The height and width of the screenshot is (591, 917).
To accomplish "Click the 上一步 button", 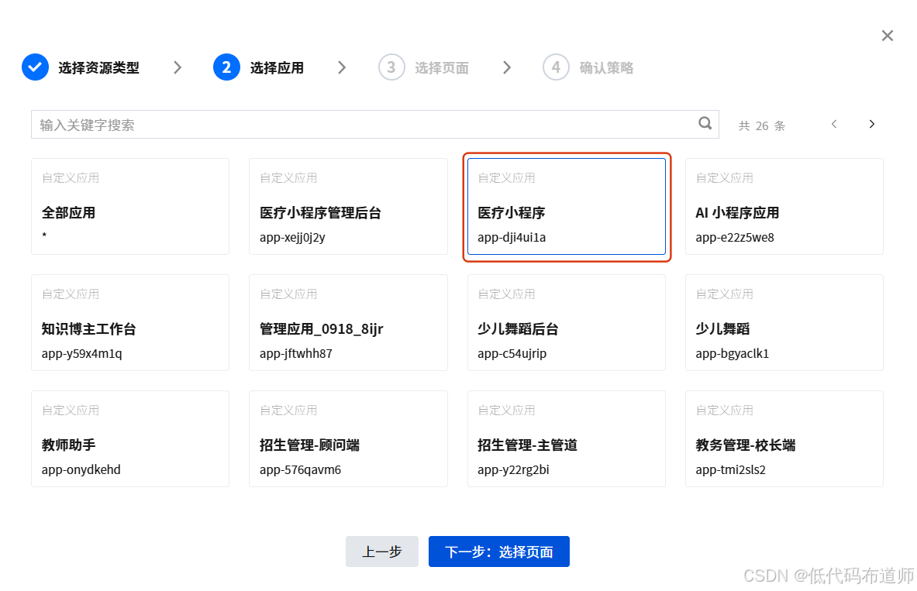I will coord(381,551).
